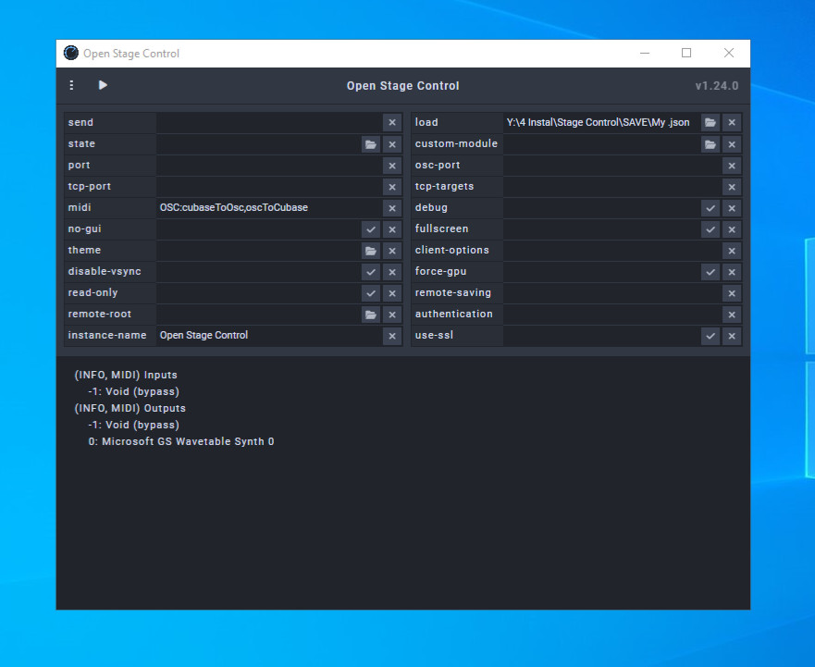The height and width of the screenshot is (667, 815).
Task: Clear the state field
Action: point(392,144)
